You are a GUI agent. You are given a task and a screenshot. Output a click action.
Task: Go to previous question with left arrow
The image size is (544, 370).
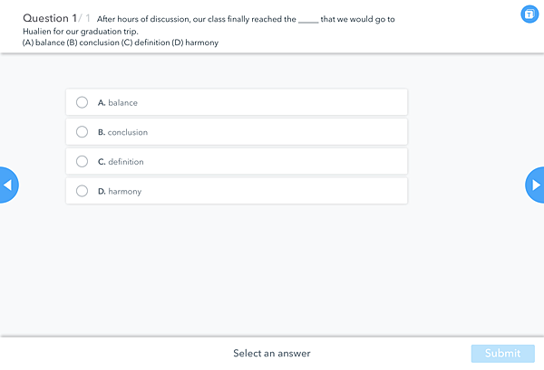click(9, 185)
